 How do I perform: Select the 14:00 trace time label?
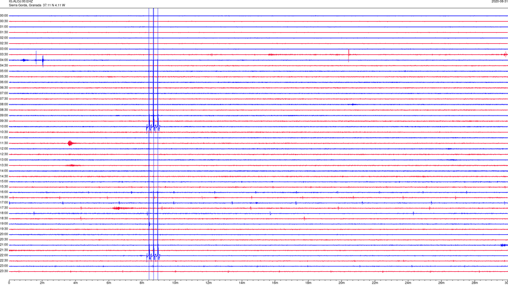4,170
